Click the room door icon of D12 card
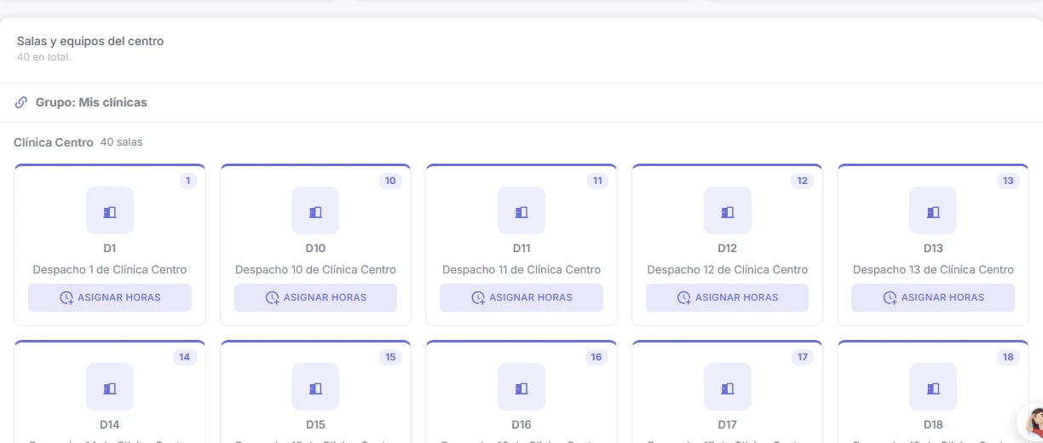Image resolution: width=1043 pixels, height=443 pixels. tap(728, 210)
